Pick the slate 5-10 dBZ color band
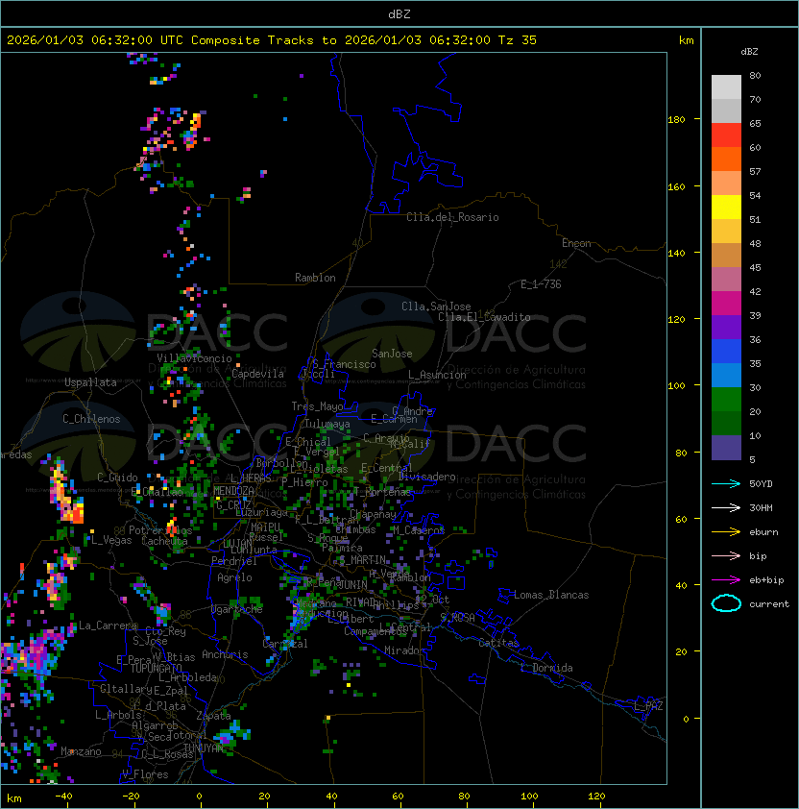Image resolution: width=799 pixels, height=809 pixels. (726, 448)
